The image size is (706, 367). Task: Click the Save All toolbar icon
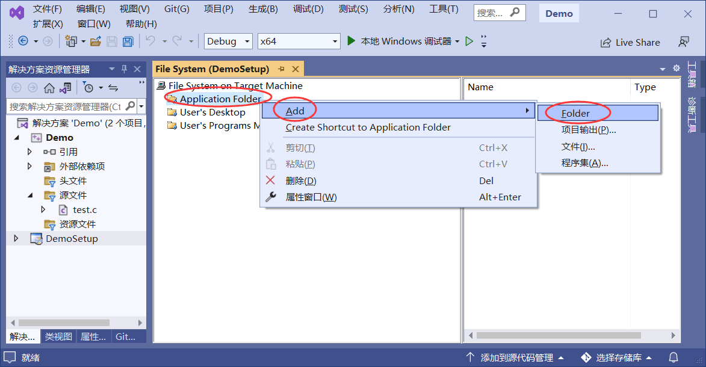[x=128, y=42]
